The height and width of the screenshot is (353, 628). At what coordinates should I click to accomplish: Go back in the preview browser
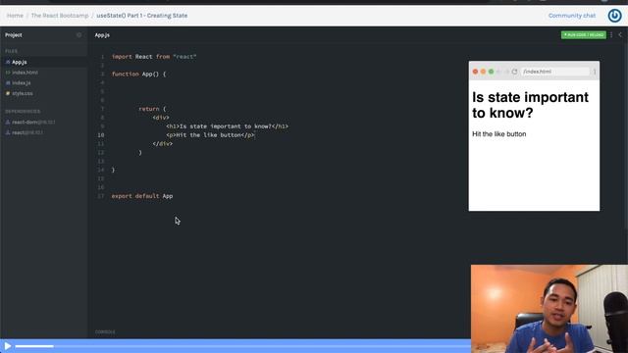(498, 72)
